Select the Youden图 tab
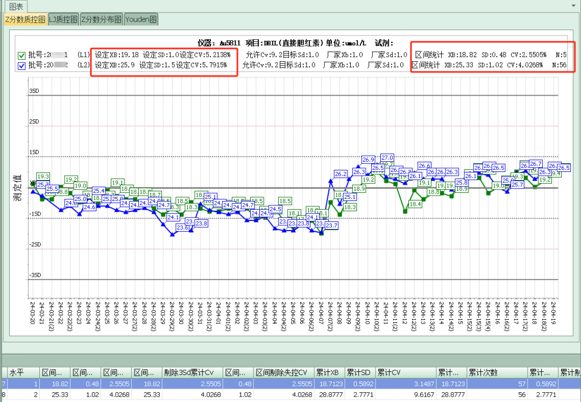 (140, 19)
